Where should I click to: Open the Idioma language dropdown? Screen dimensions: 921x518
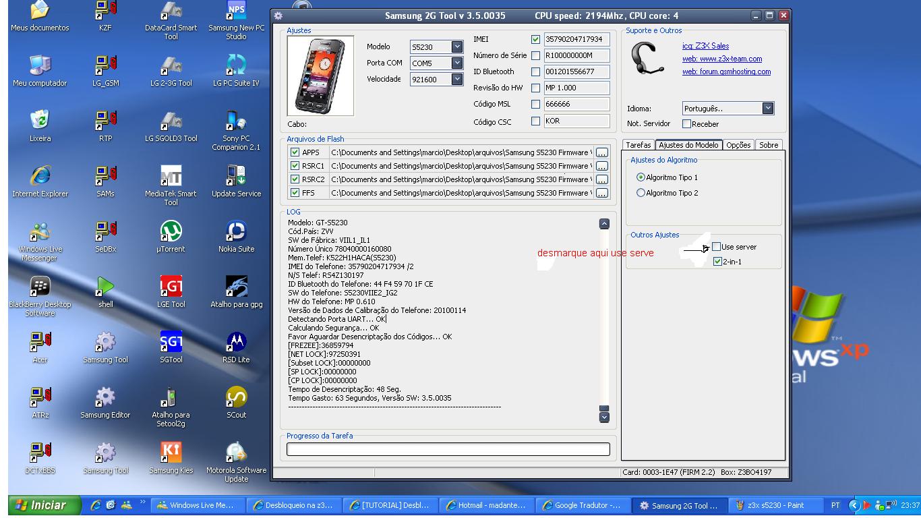point(768,108)
